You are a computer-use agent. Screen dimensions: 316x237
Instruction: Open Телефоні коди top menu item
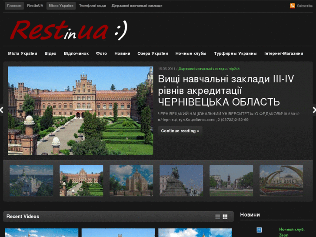tap(93, 6)
